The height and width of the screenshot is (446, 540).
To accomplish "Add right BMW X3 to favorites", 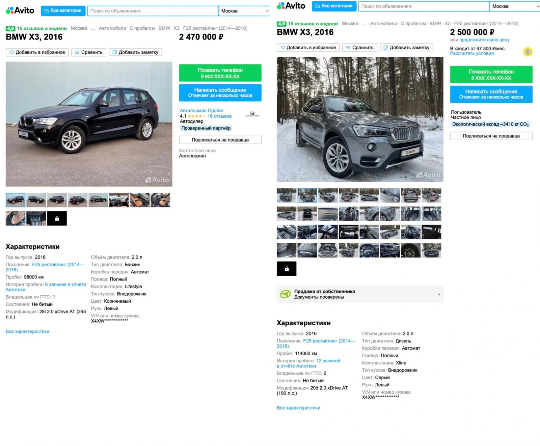I will [x=308, y=48].
